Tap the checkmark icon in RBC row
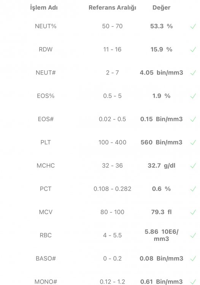 pyautogui.click(x=193, y=235)
